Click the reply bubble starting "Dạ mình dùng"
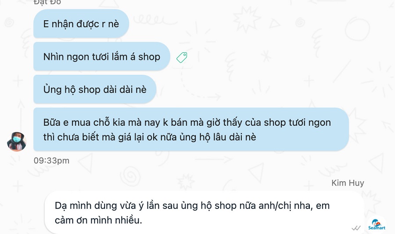This screenshot has width=395, height=234. point(204,212)
